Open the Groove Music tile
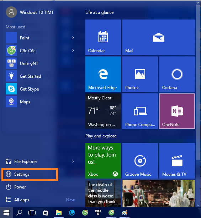 140,161
